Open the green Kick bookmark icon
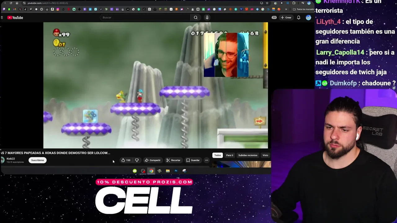Screen dimensions: 397x223 click(x=9, y=9)
